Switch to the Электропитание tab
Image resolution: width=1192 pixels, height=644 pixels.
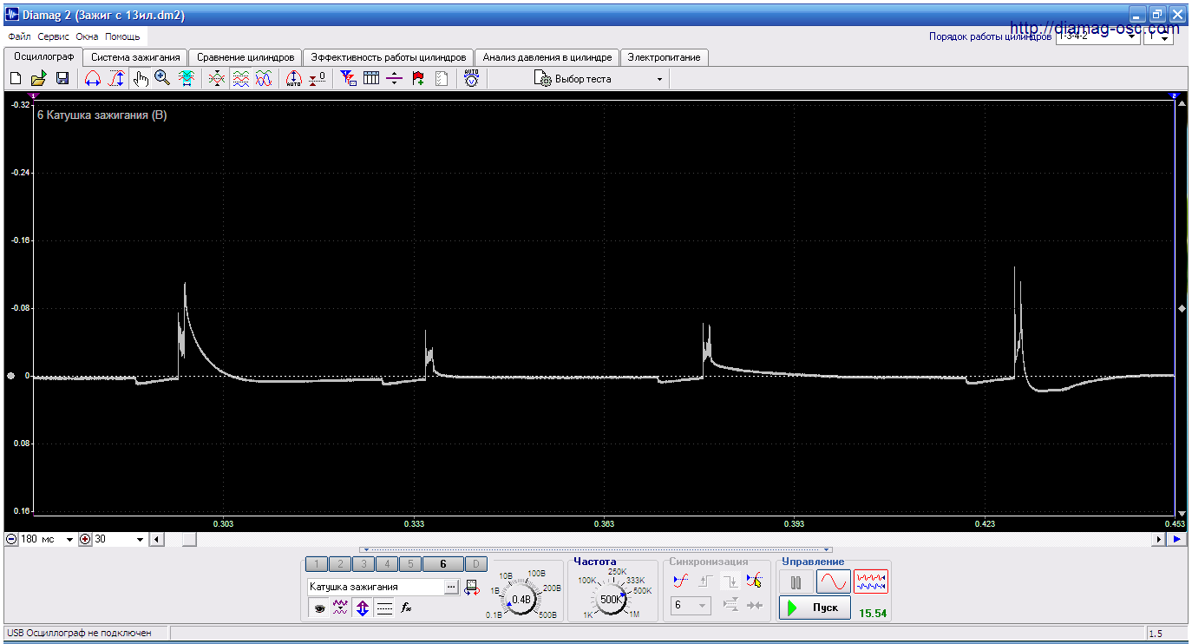665,57
